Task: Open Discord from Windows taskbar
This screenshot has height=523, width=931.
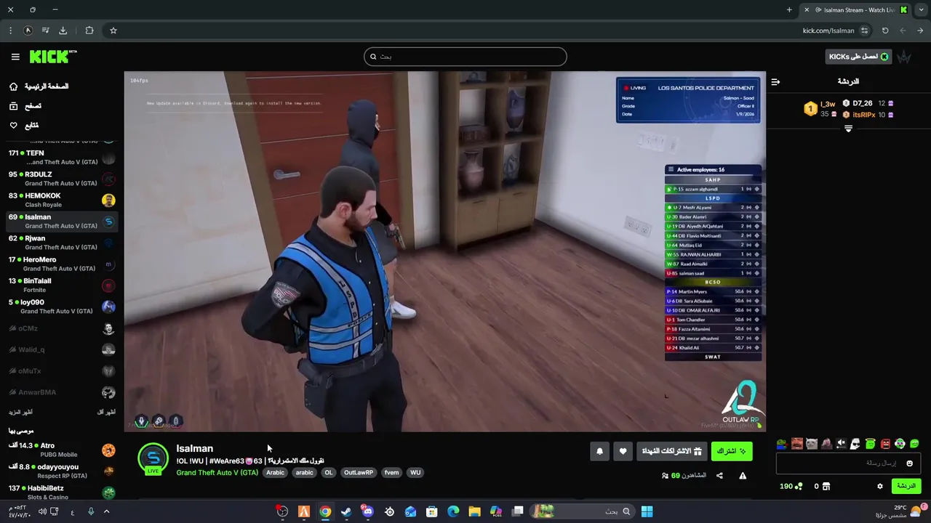Action: (x=367, y=511)
